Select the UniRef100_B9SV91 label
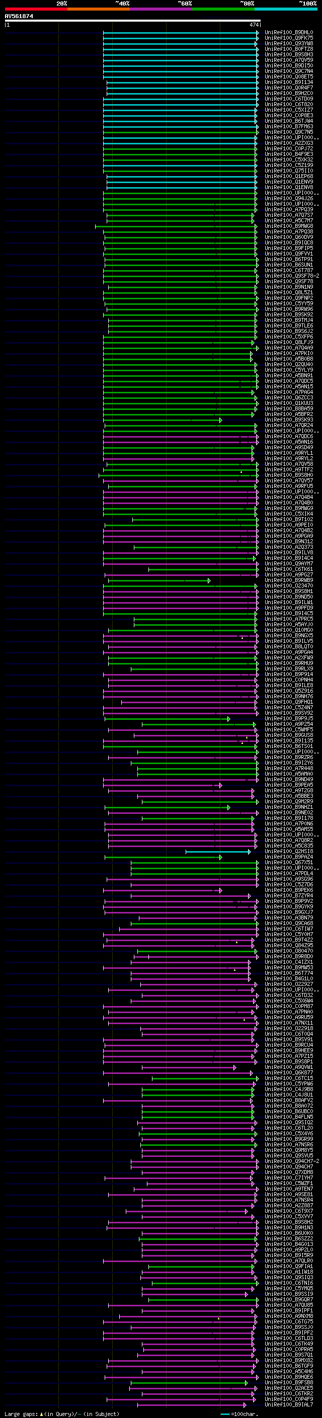The image size is (322, 1418). click(288, 1039)
